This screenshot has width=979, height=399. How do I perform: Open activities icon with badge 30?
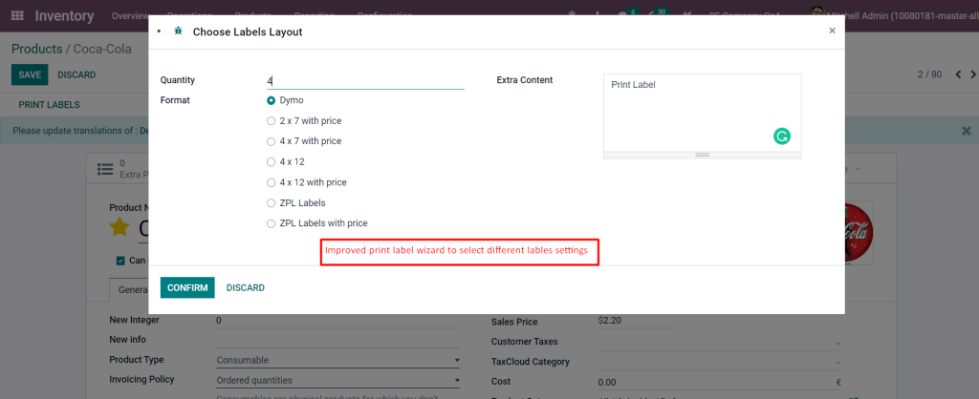point(657,15)
